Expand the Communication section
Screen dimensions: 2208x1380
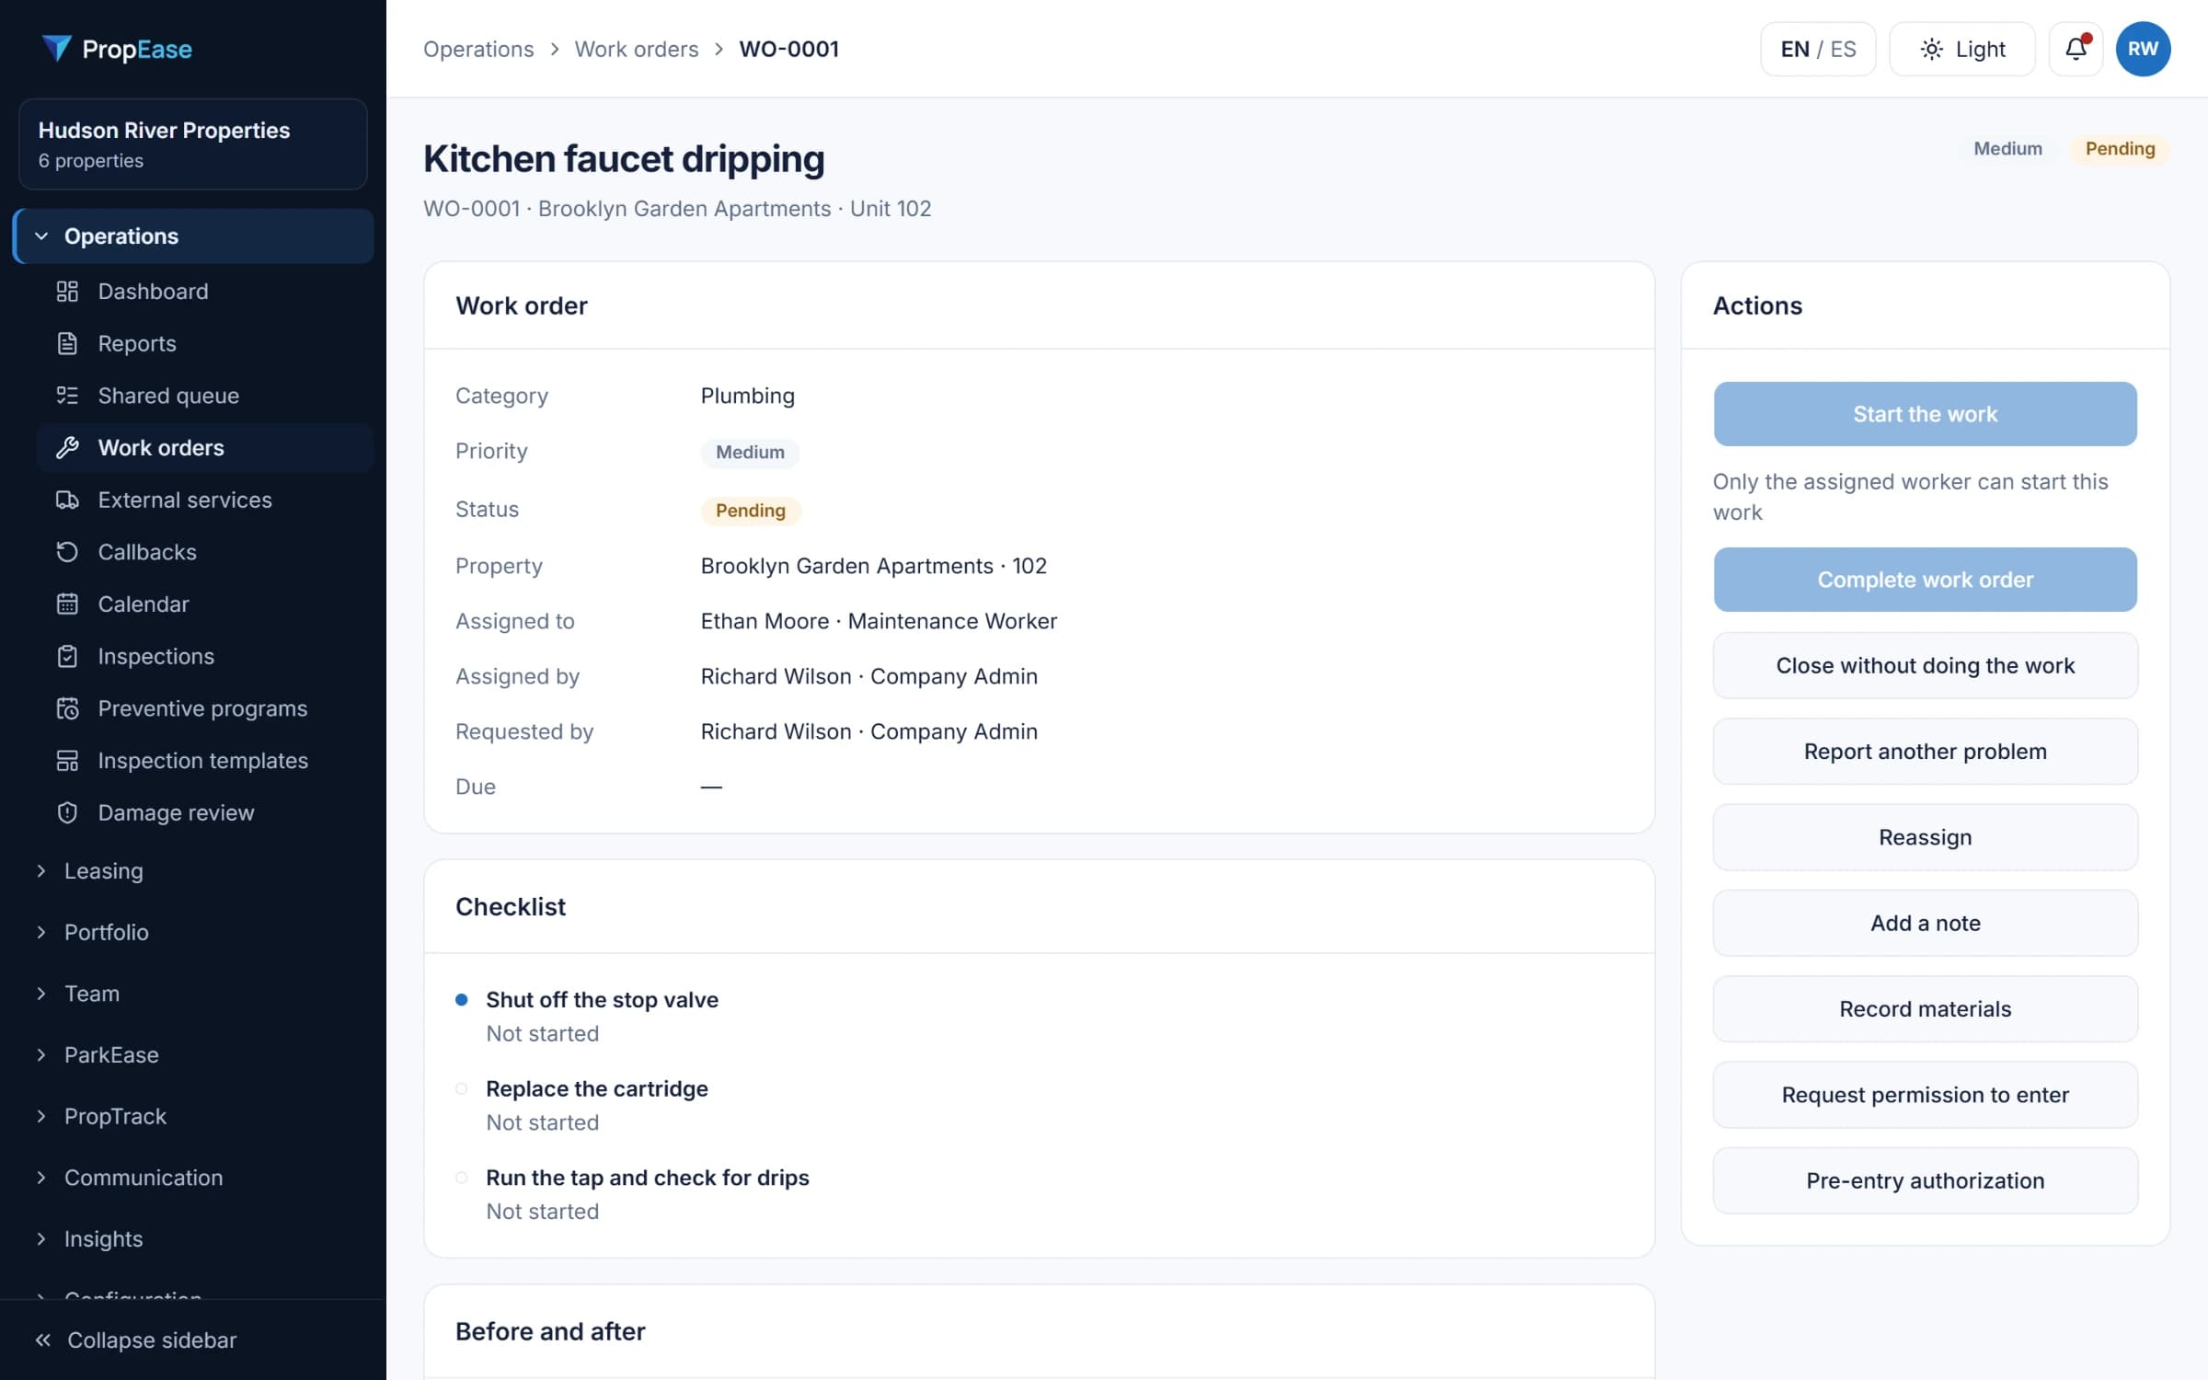pyautogui.click(x=193, y=1178)
